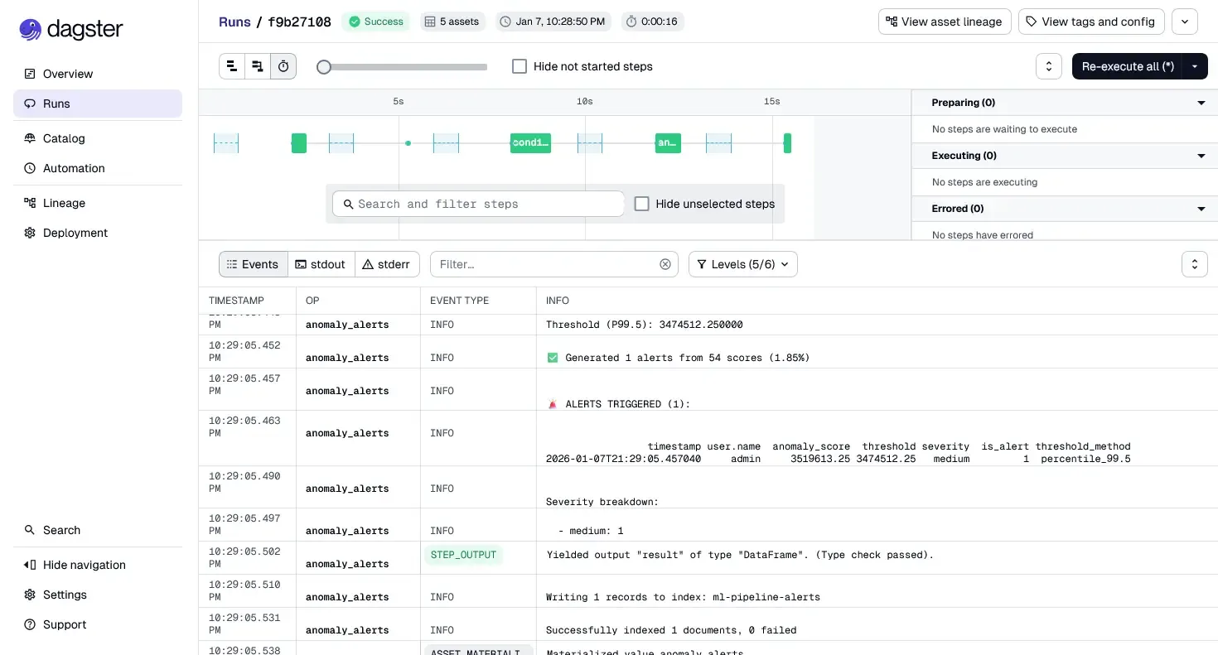Open the Deployment page
Screen dimensions: 1218x655
[x=73, y=233]
